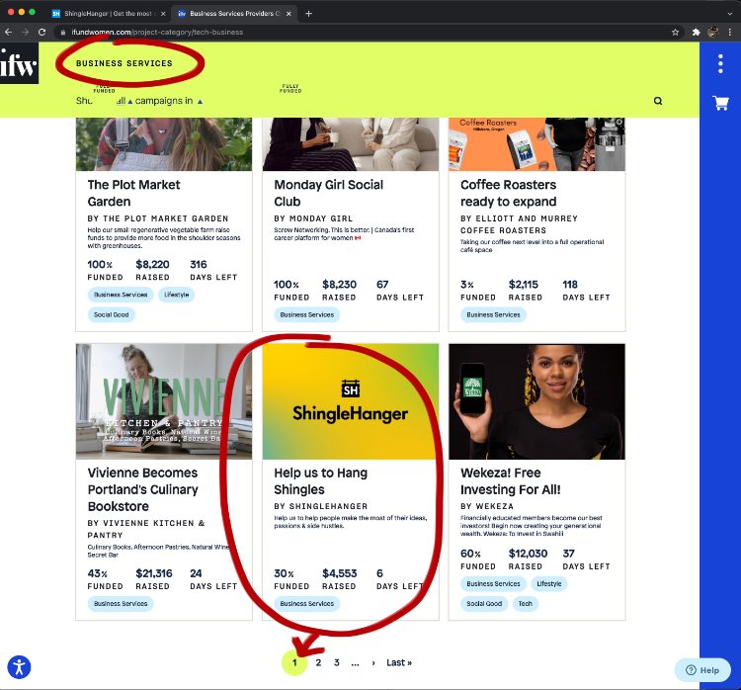
Task: Click the Tech tag on Wekeza card
Action: [x=525, y=603]
